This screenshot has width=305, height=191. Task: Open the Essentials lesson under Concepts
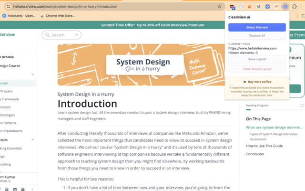11,149
